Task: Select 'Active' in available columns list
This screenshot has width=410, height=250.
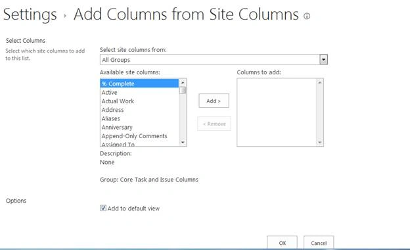Action: (140, 92)
